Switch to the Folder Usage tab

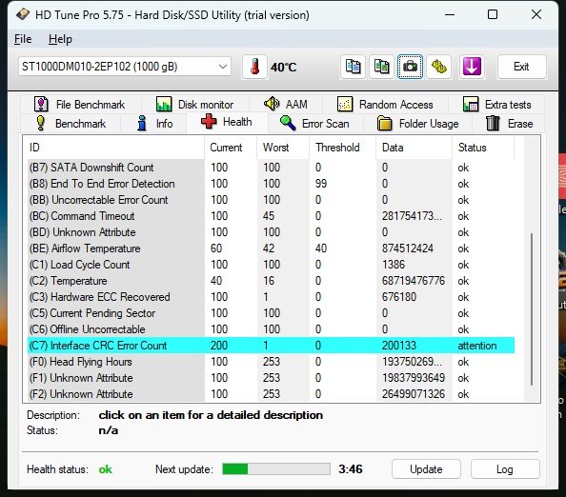(x=417, y=124)
